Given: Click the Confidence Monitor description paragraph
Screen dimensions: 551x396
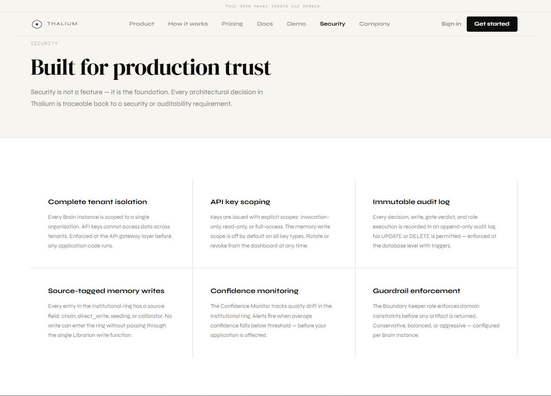Looking at the screenshot, I should 271,320.
